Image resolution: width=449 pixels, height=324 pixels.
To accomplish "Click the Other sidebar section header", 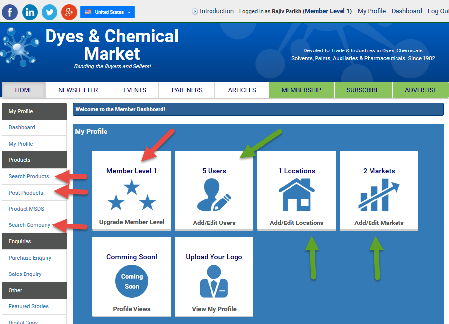I will click(x=34, y=290).
